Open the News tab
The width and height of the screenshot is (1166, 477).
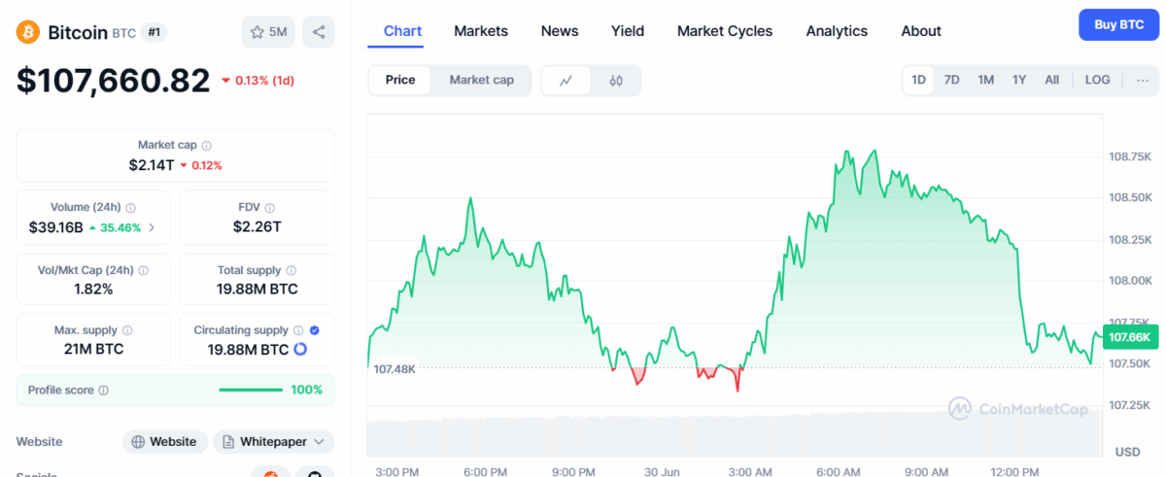[560, 31]
